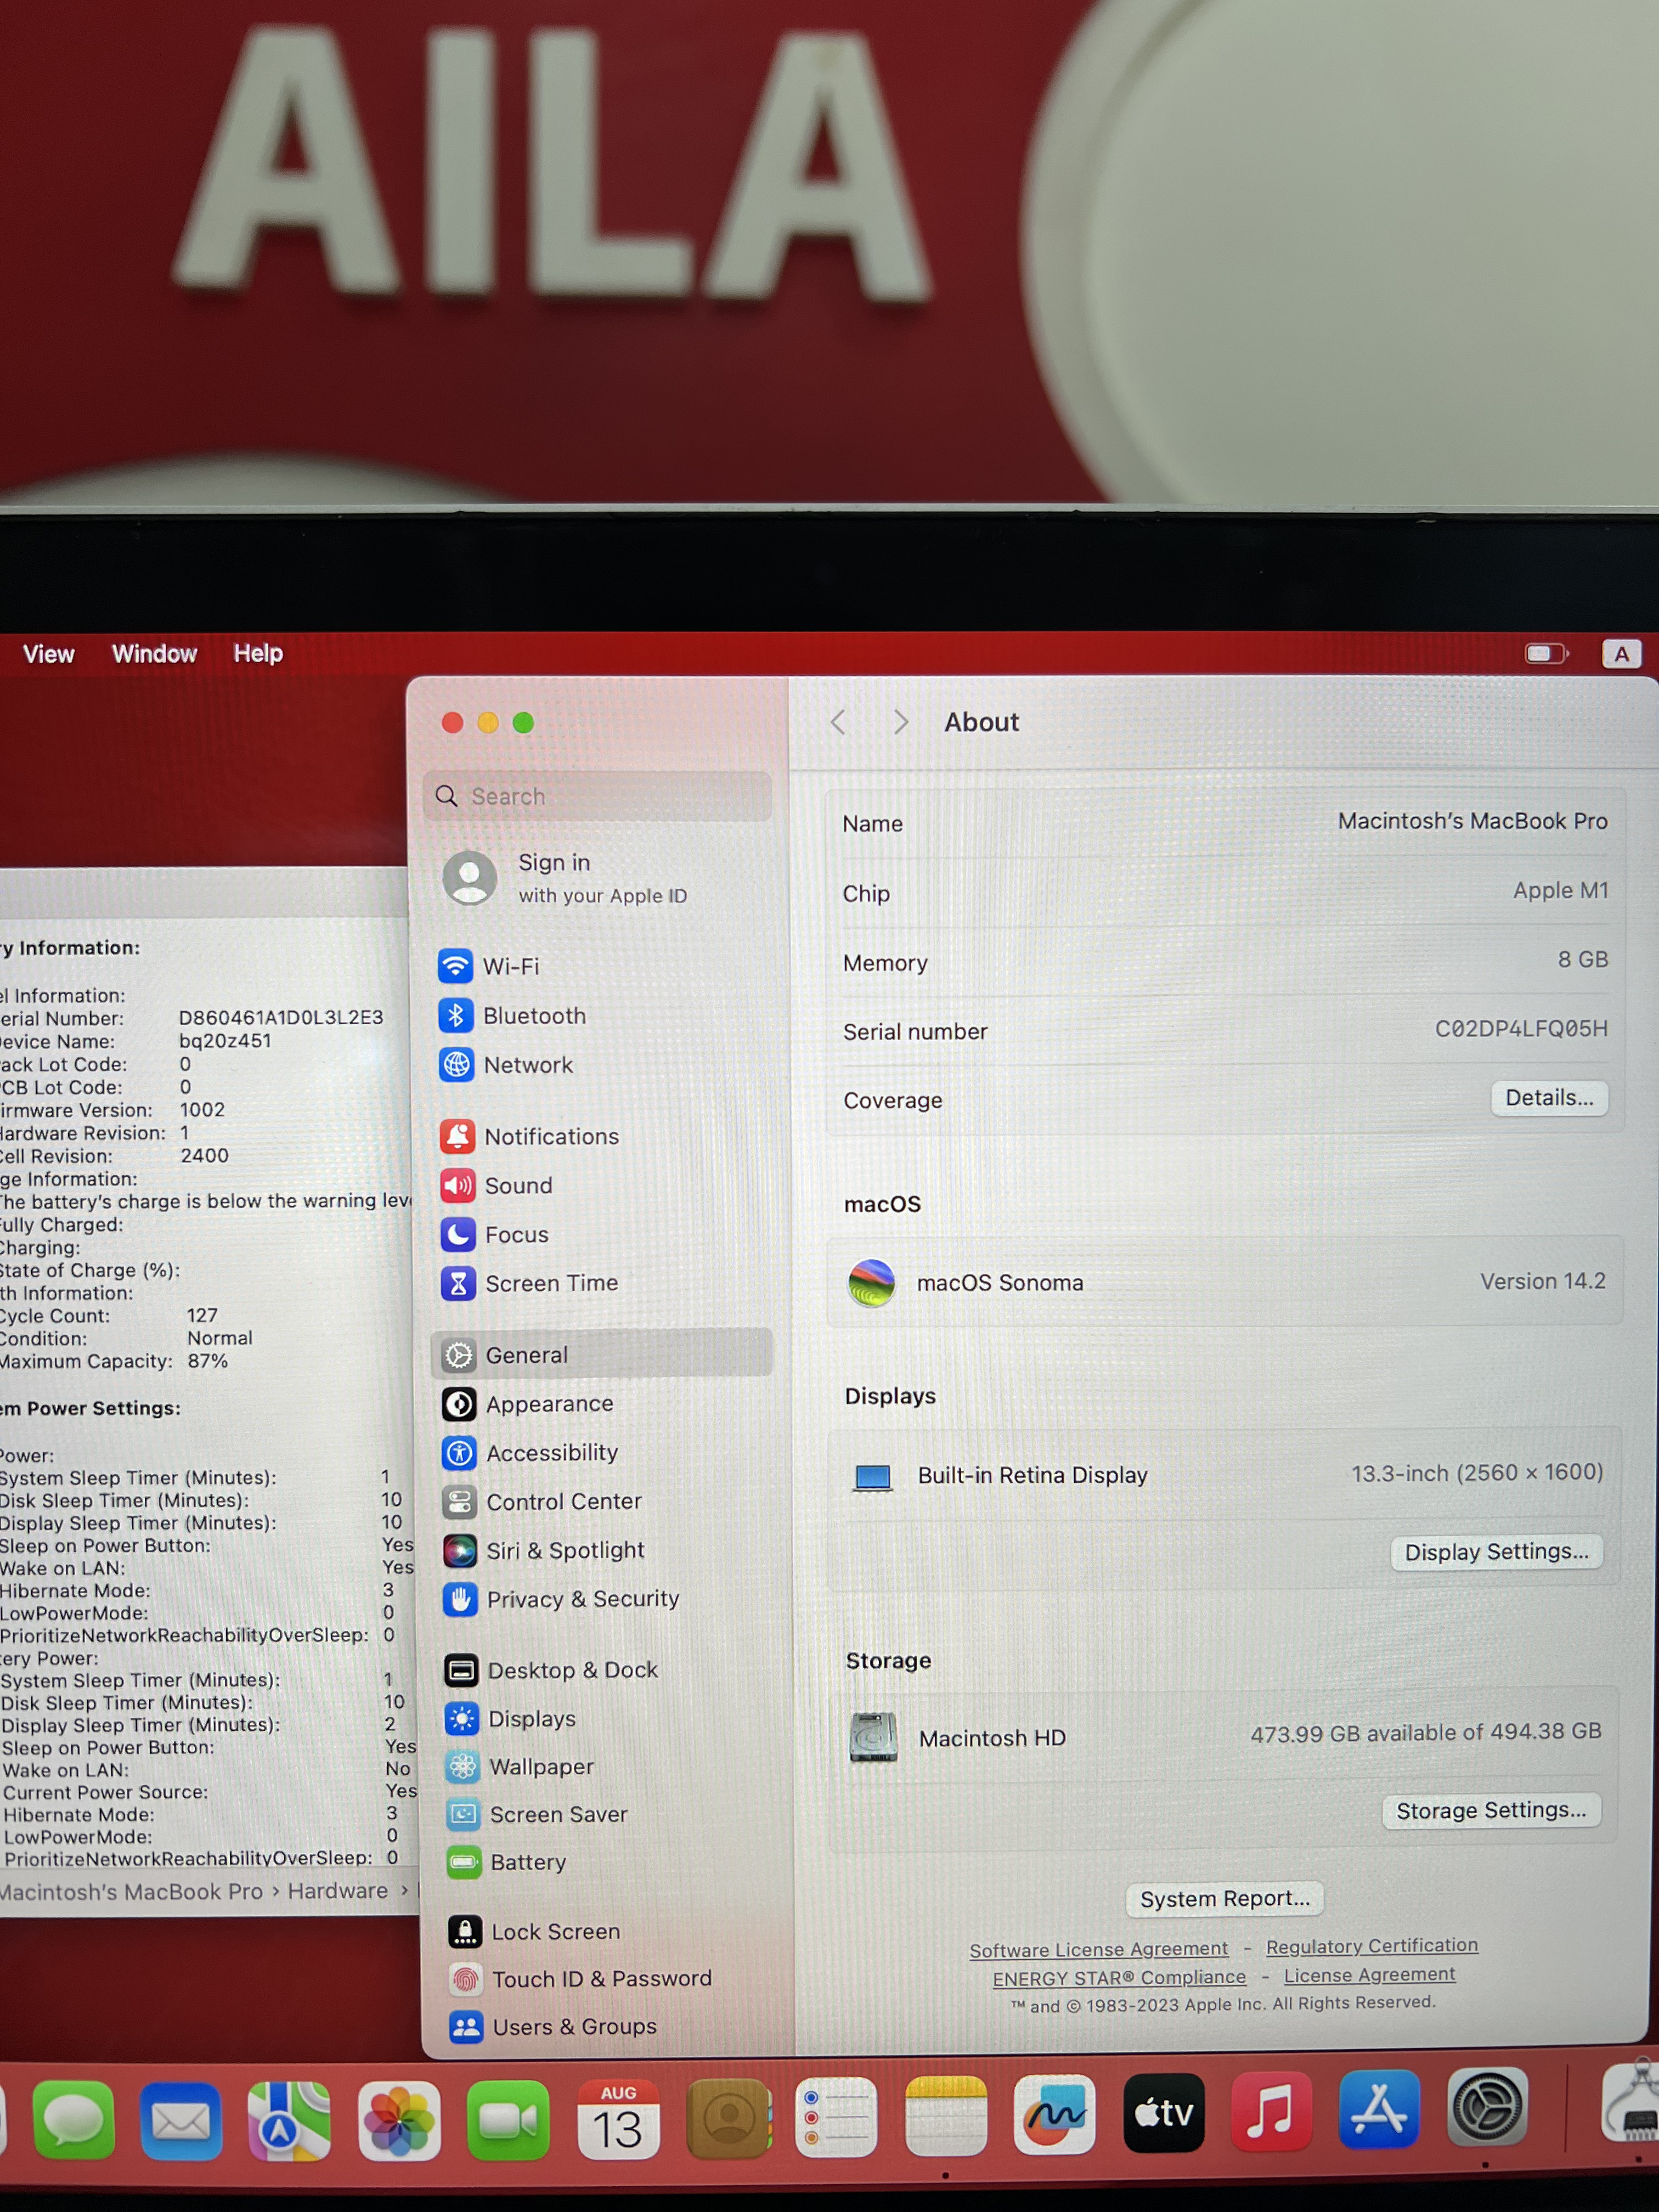Open the Software License Agreement link

click(x=1098, y=1949)
